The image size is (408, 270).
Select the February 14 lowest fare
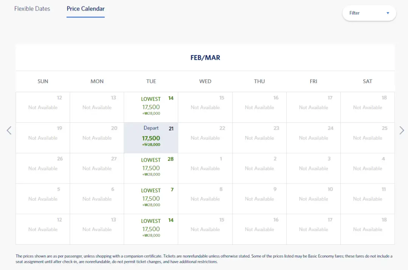(151, 107)
